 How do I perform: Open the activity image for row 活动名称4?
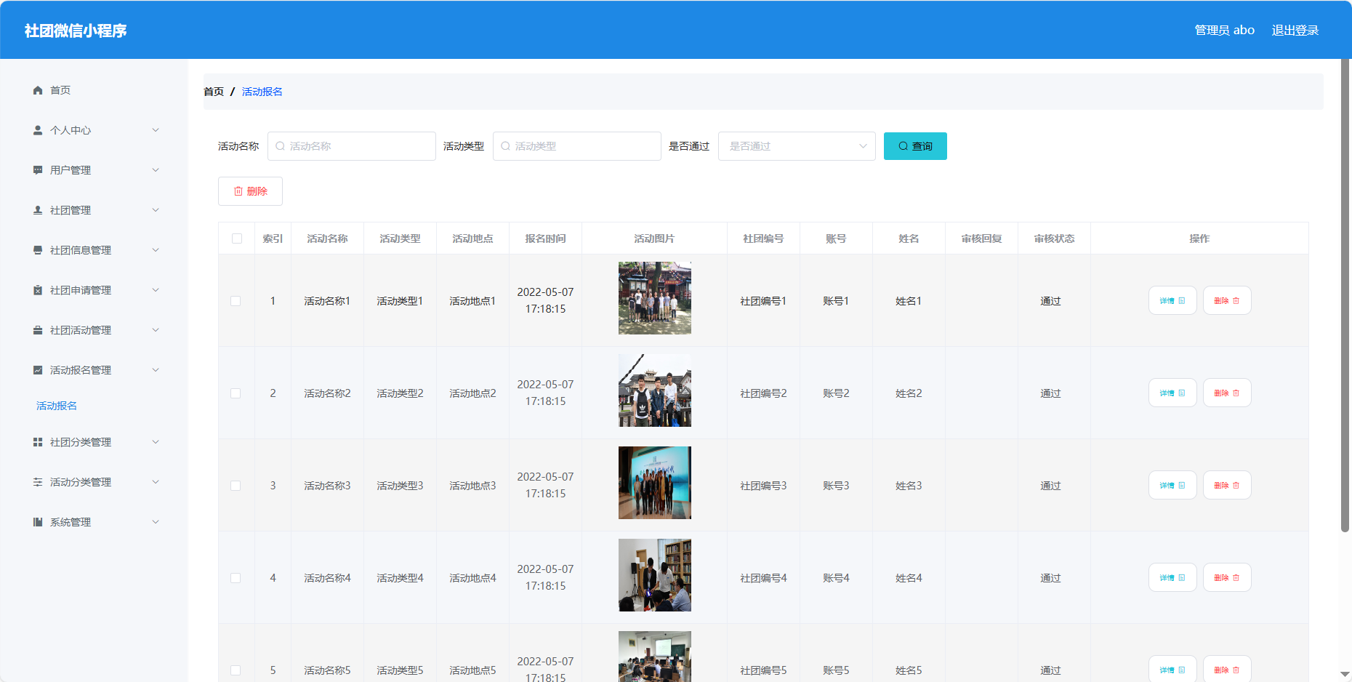[x=655, y=575]
